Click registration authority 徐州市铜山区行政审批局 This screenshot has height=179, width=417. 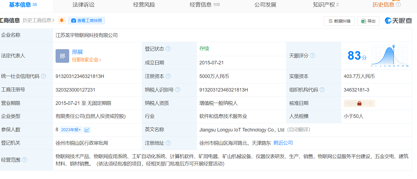(82, 143)
